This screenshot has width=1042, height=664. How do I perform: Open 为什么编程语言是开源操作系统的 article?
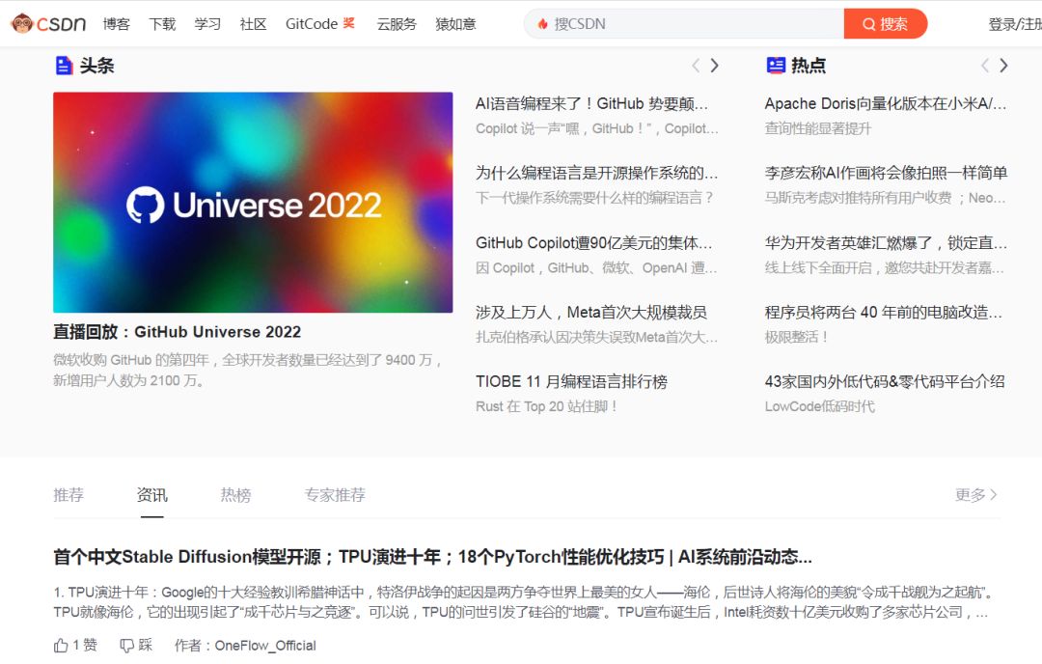(597, 173)
